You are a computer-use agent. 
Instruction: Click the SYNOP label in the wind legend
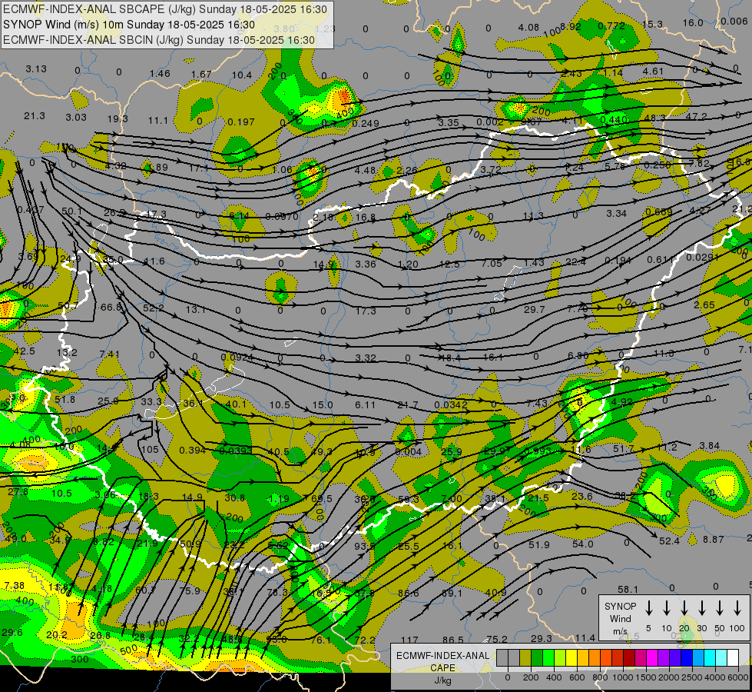click(x=620, y=607)
